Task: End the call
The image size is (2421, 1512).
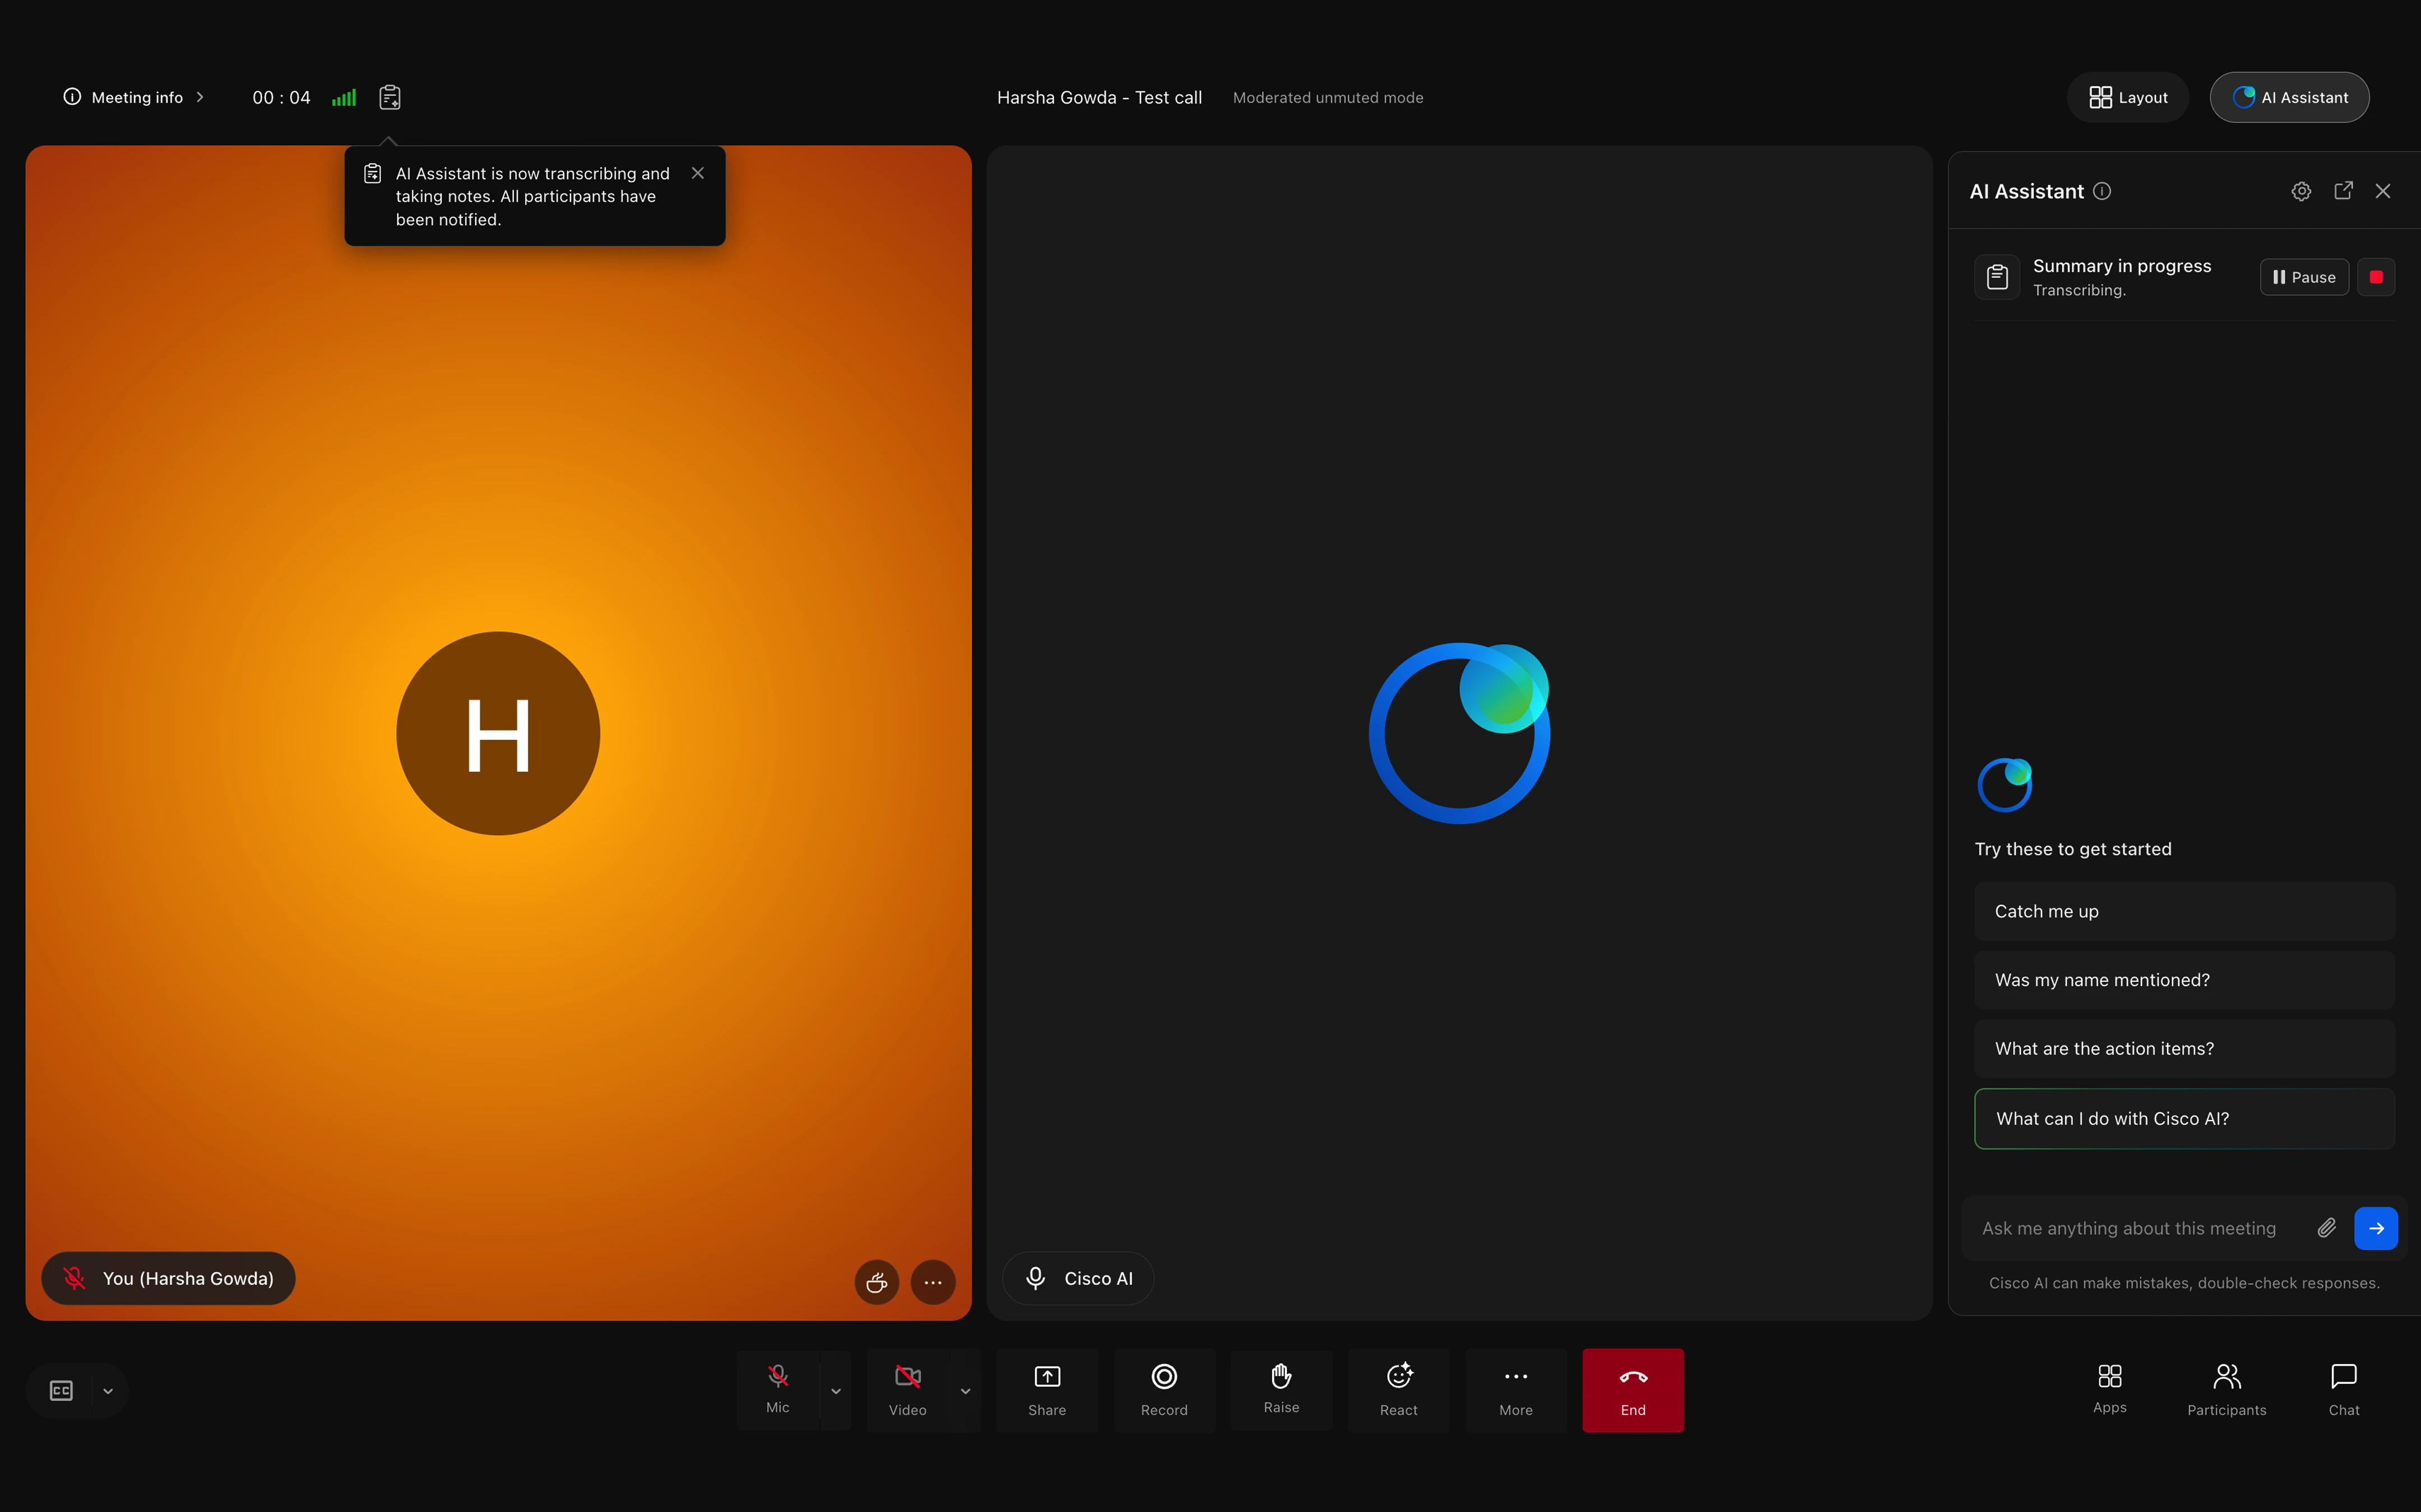Action: pos(1632,1390)
